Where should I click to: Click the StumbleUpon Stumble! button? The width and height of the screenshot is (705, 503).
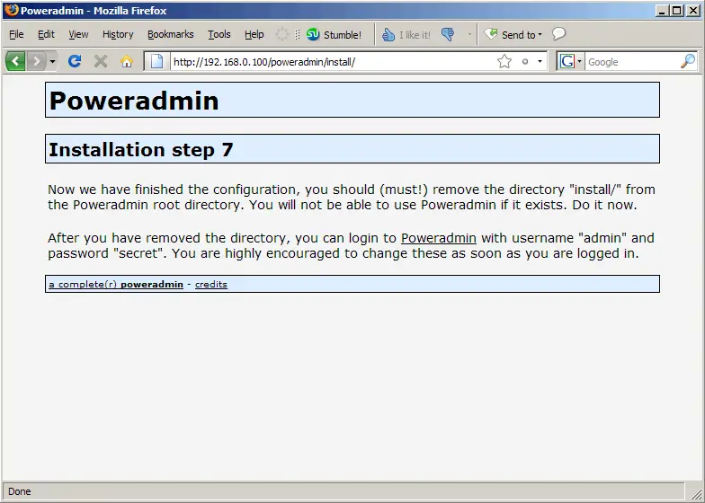pyautogui.click(x=335, y=34)
